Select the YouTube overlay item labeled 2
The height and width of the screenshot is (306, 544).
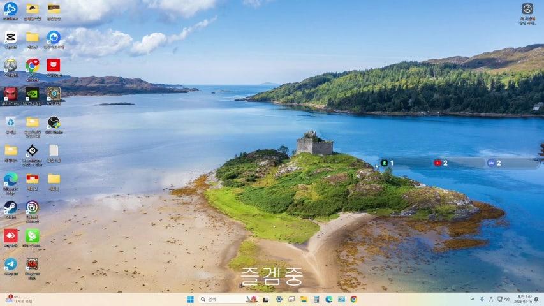tap(441, 163)
